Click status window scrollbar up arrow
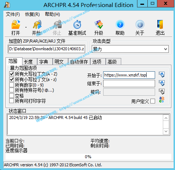Screen dimensions: 175x170 tap(166, 118)
